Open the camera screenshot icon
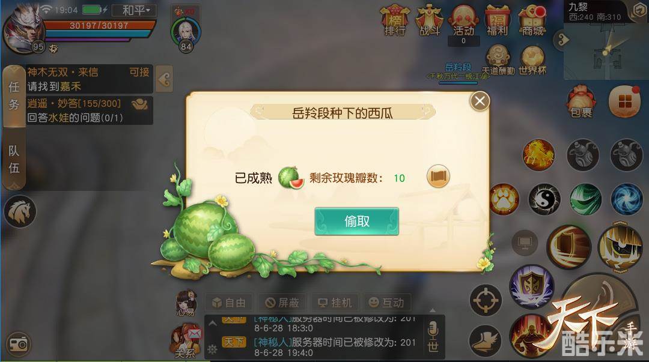The image size is (649, 362). click(19, 344)
